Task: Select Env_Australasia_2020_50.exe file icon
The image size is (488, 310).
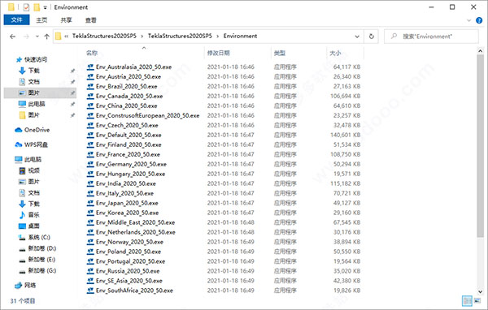Action: pos(90,67)
